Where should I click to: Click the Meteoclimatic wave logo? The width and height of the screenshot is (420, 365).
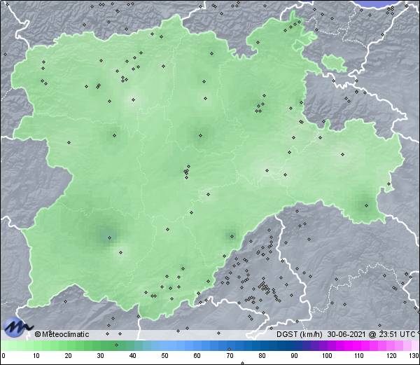pyautogui.click(x=17, y=327)
